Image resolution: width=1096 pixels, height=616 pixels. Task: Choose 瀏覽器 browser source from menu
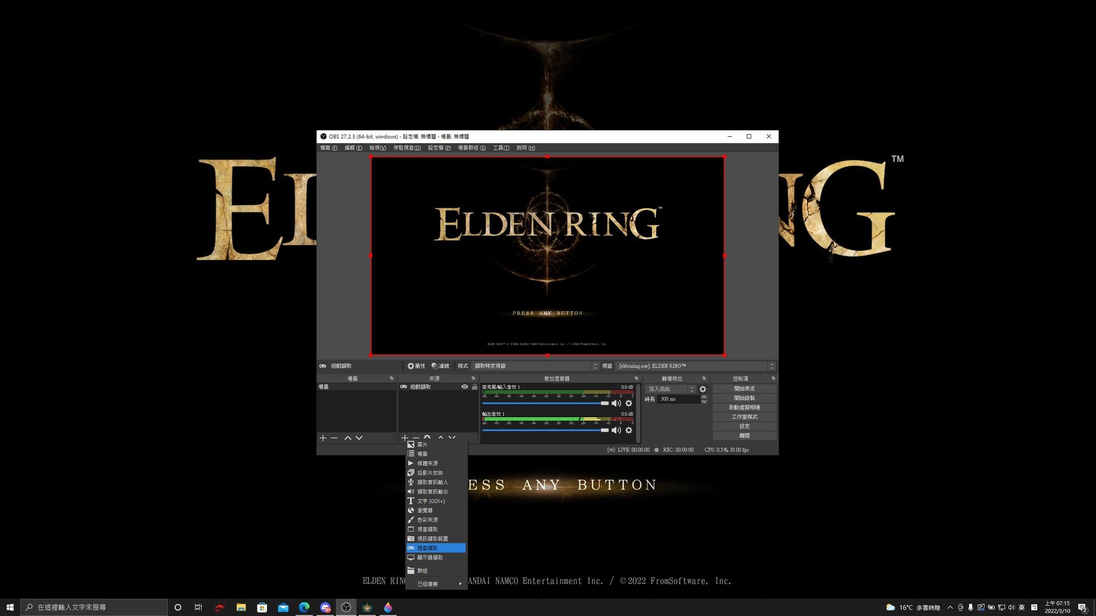pos(437,510)
